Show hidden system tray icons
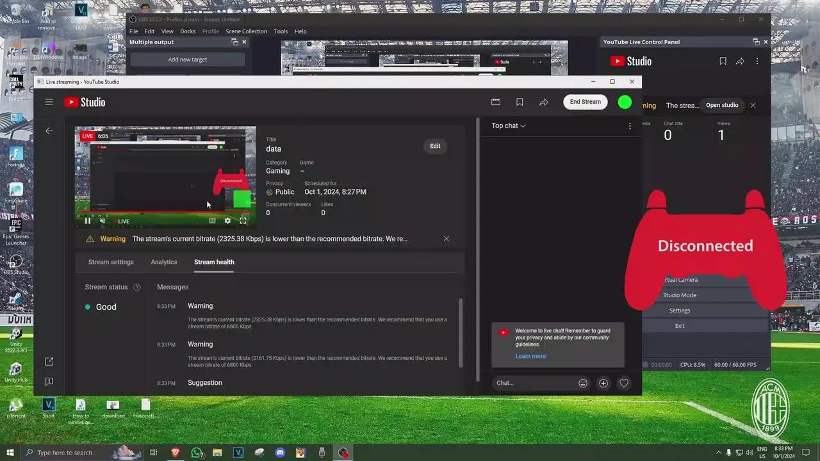The width and height of the screenshot is (820, 461). (x=719, y=453)
